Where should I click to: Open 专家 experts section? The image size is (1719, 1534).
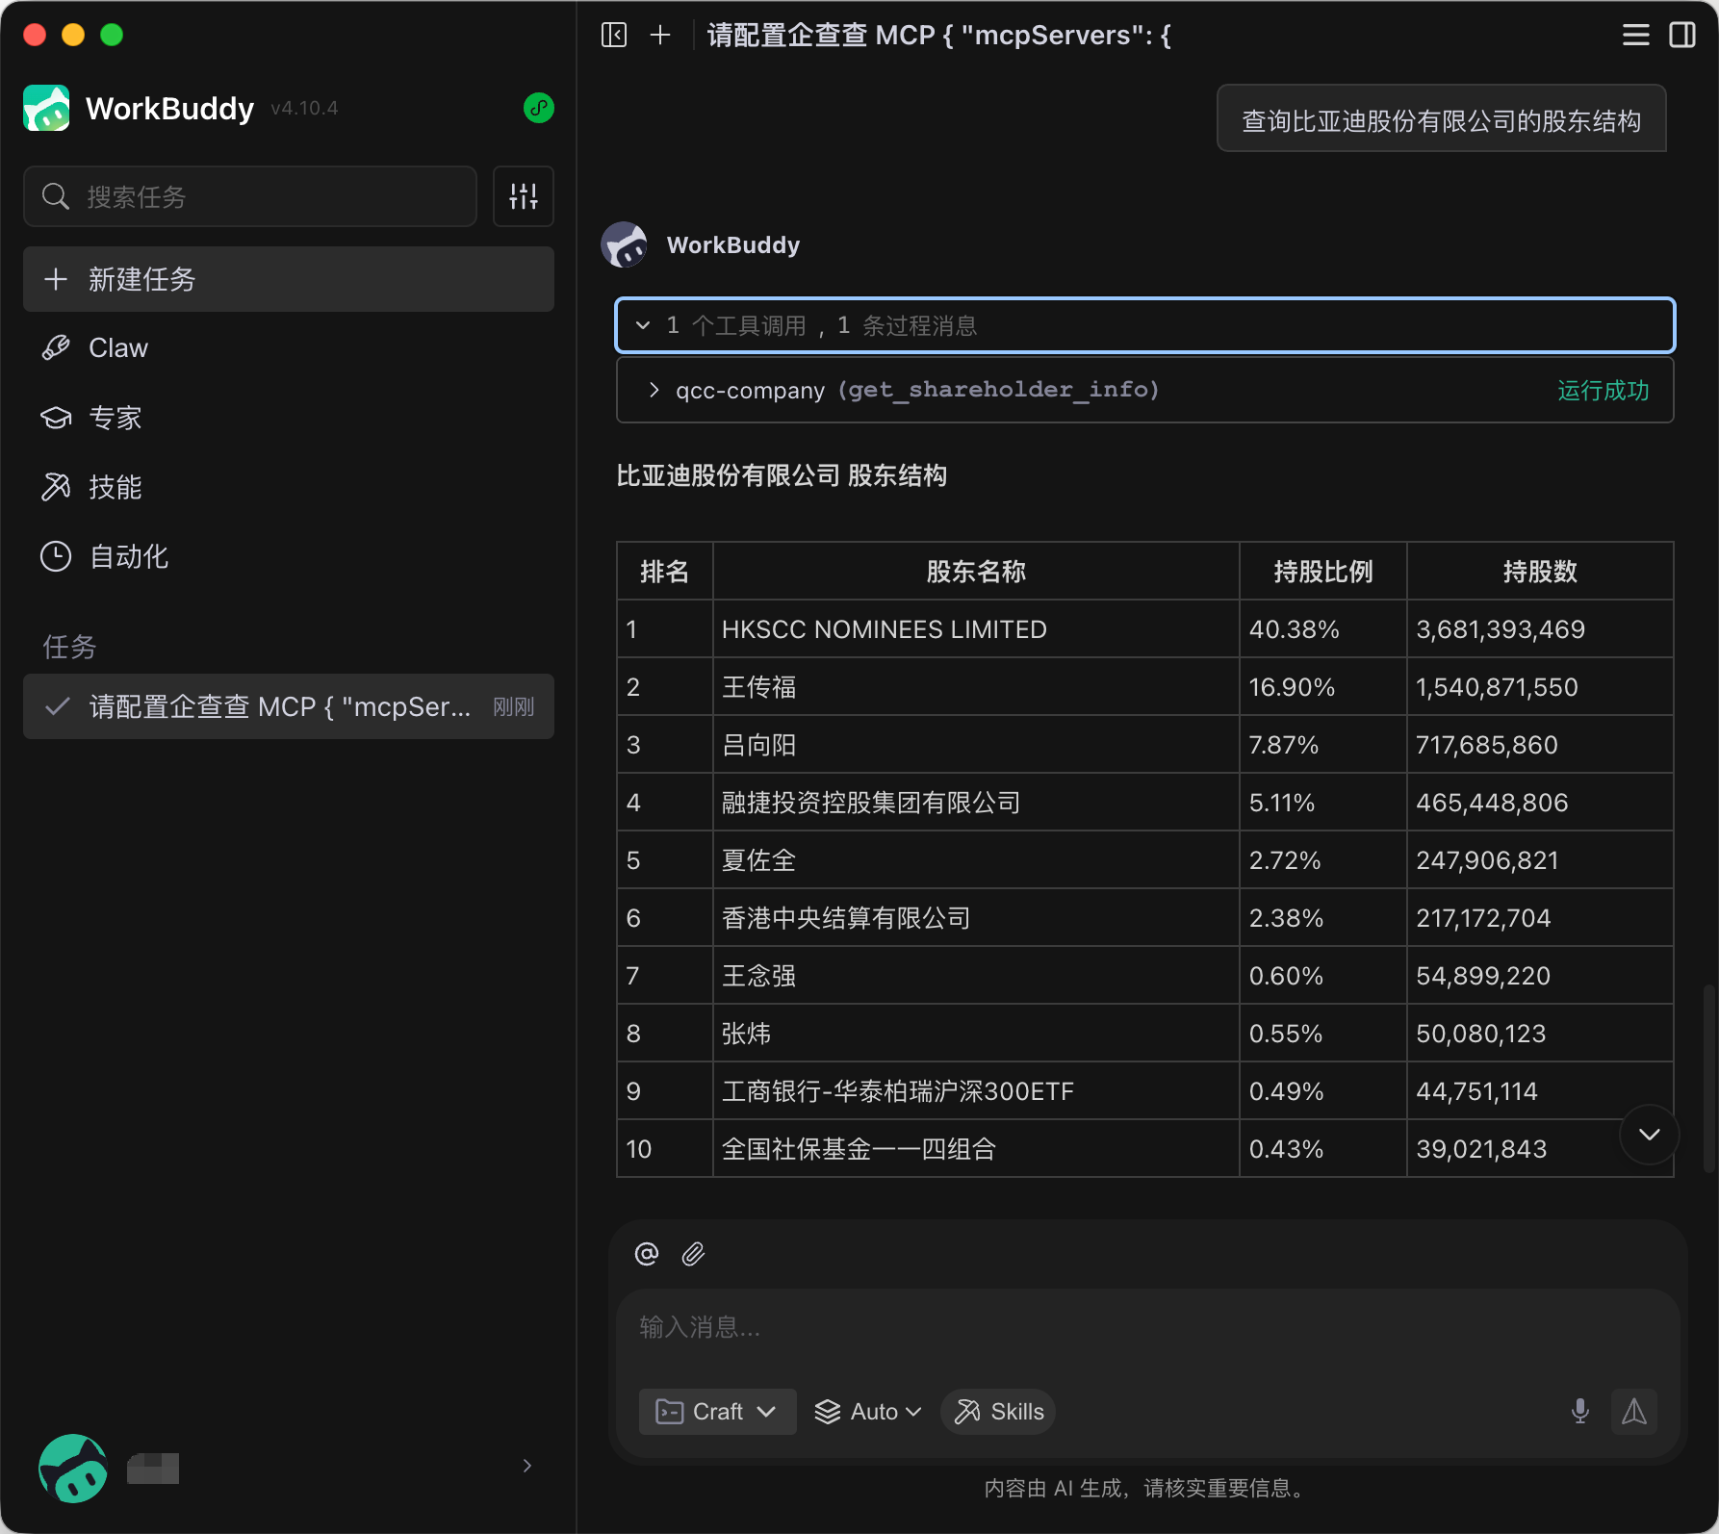click(x=289, y=418)
